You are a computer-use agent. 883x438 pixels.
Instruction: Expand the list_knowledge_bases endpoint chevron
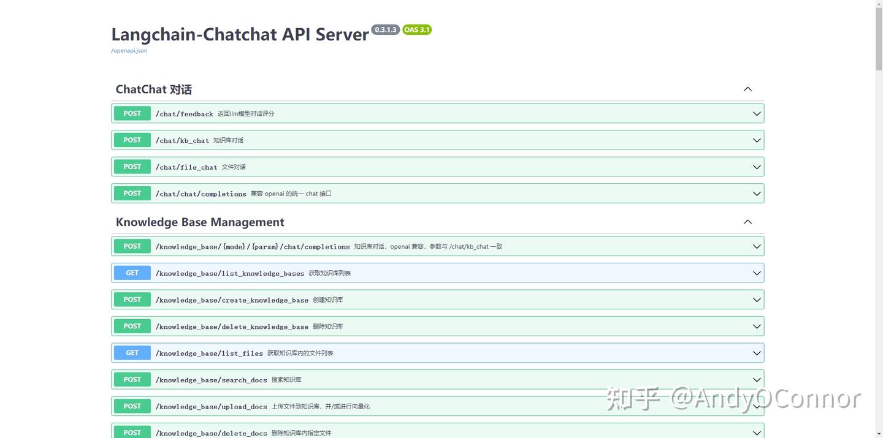(757, 273)
